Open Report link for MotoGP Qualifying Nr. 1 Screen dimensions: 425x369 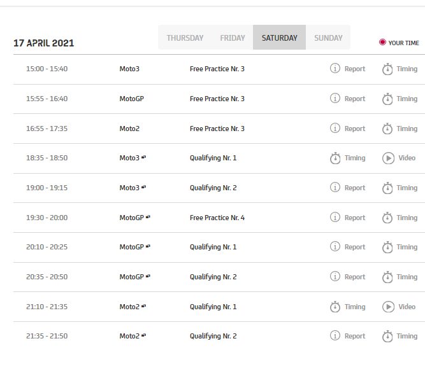click(354, 247)
